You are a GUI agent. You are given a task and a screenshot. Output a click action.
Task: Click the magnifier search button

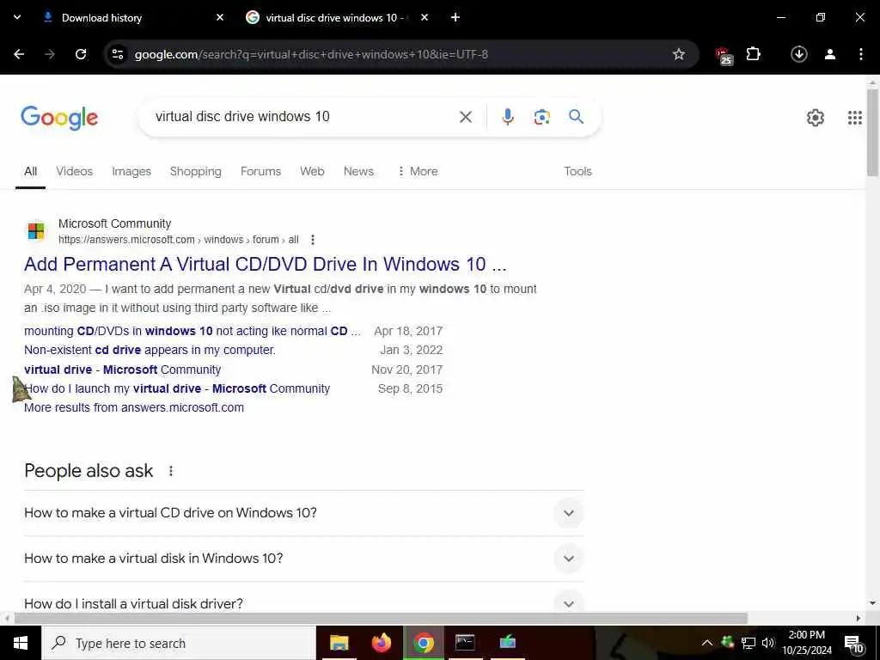pos(577,117)
